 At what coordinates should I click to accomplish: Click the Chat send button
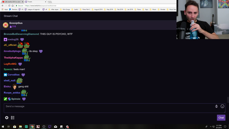pos(221,118)
